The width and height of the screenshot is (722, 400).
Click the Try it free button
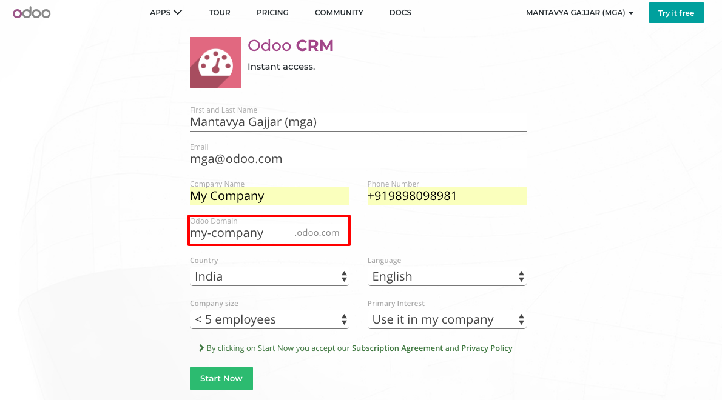(x=676, y=13)
